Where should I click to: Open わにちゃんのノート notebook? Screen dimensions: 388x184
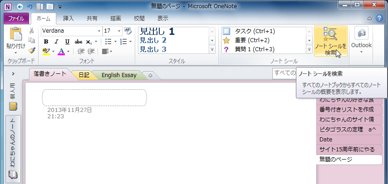pos(13,149)
